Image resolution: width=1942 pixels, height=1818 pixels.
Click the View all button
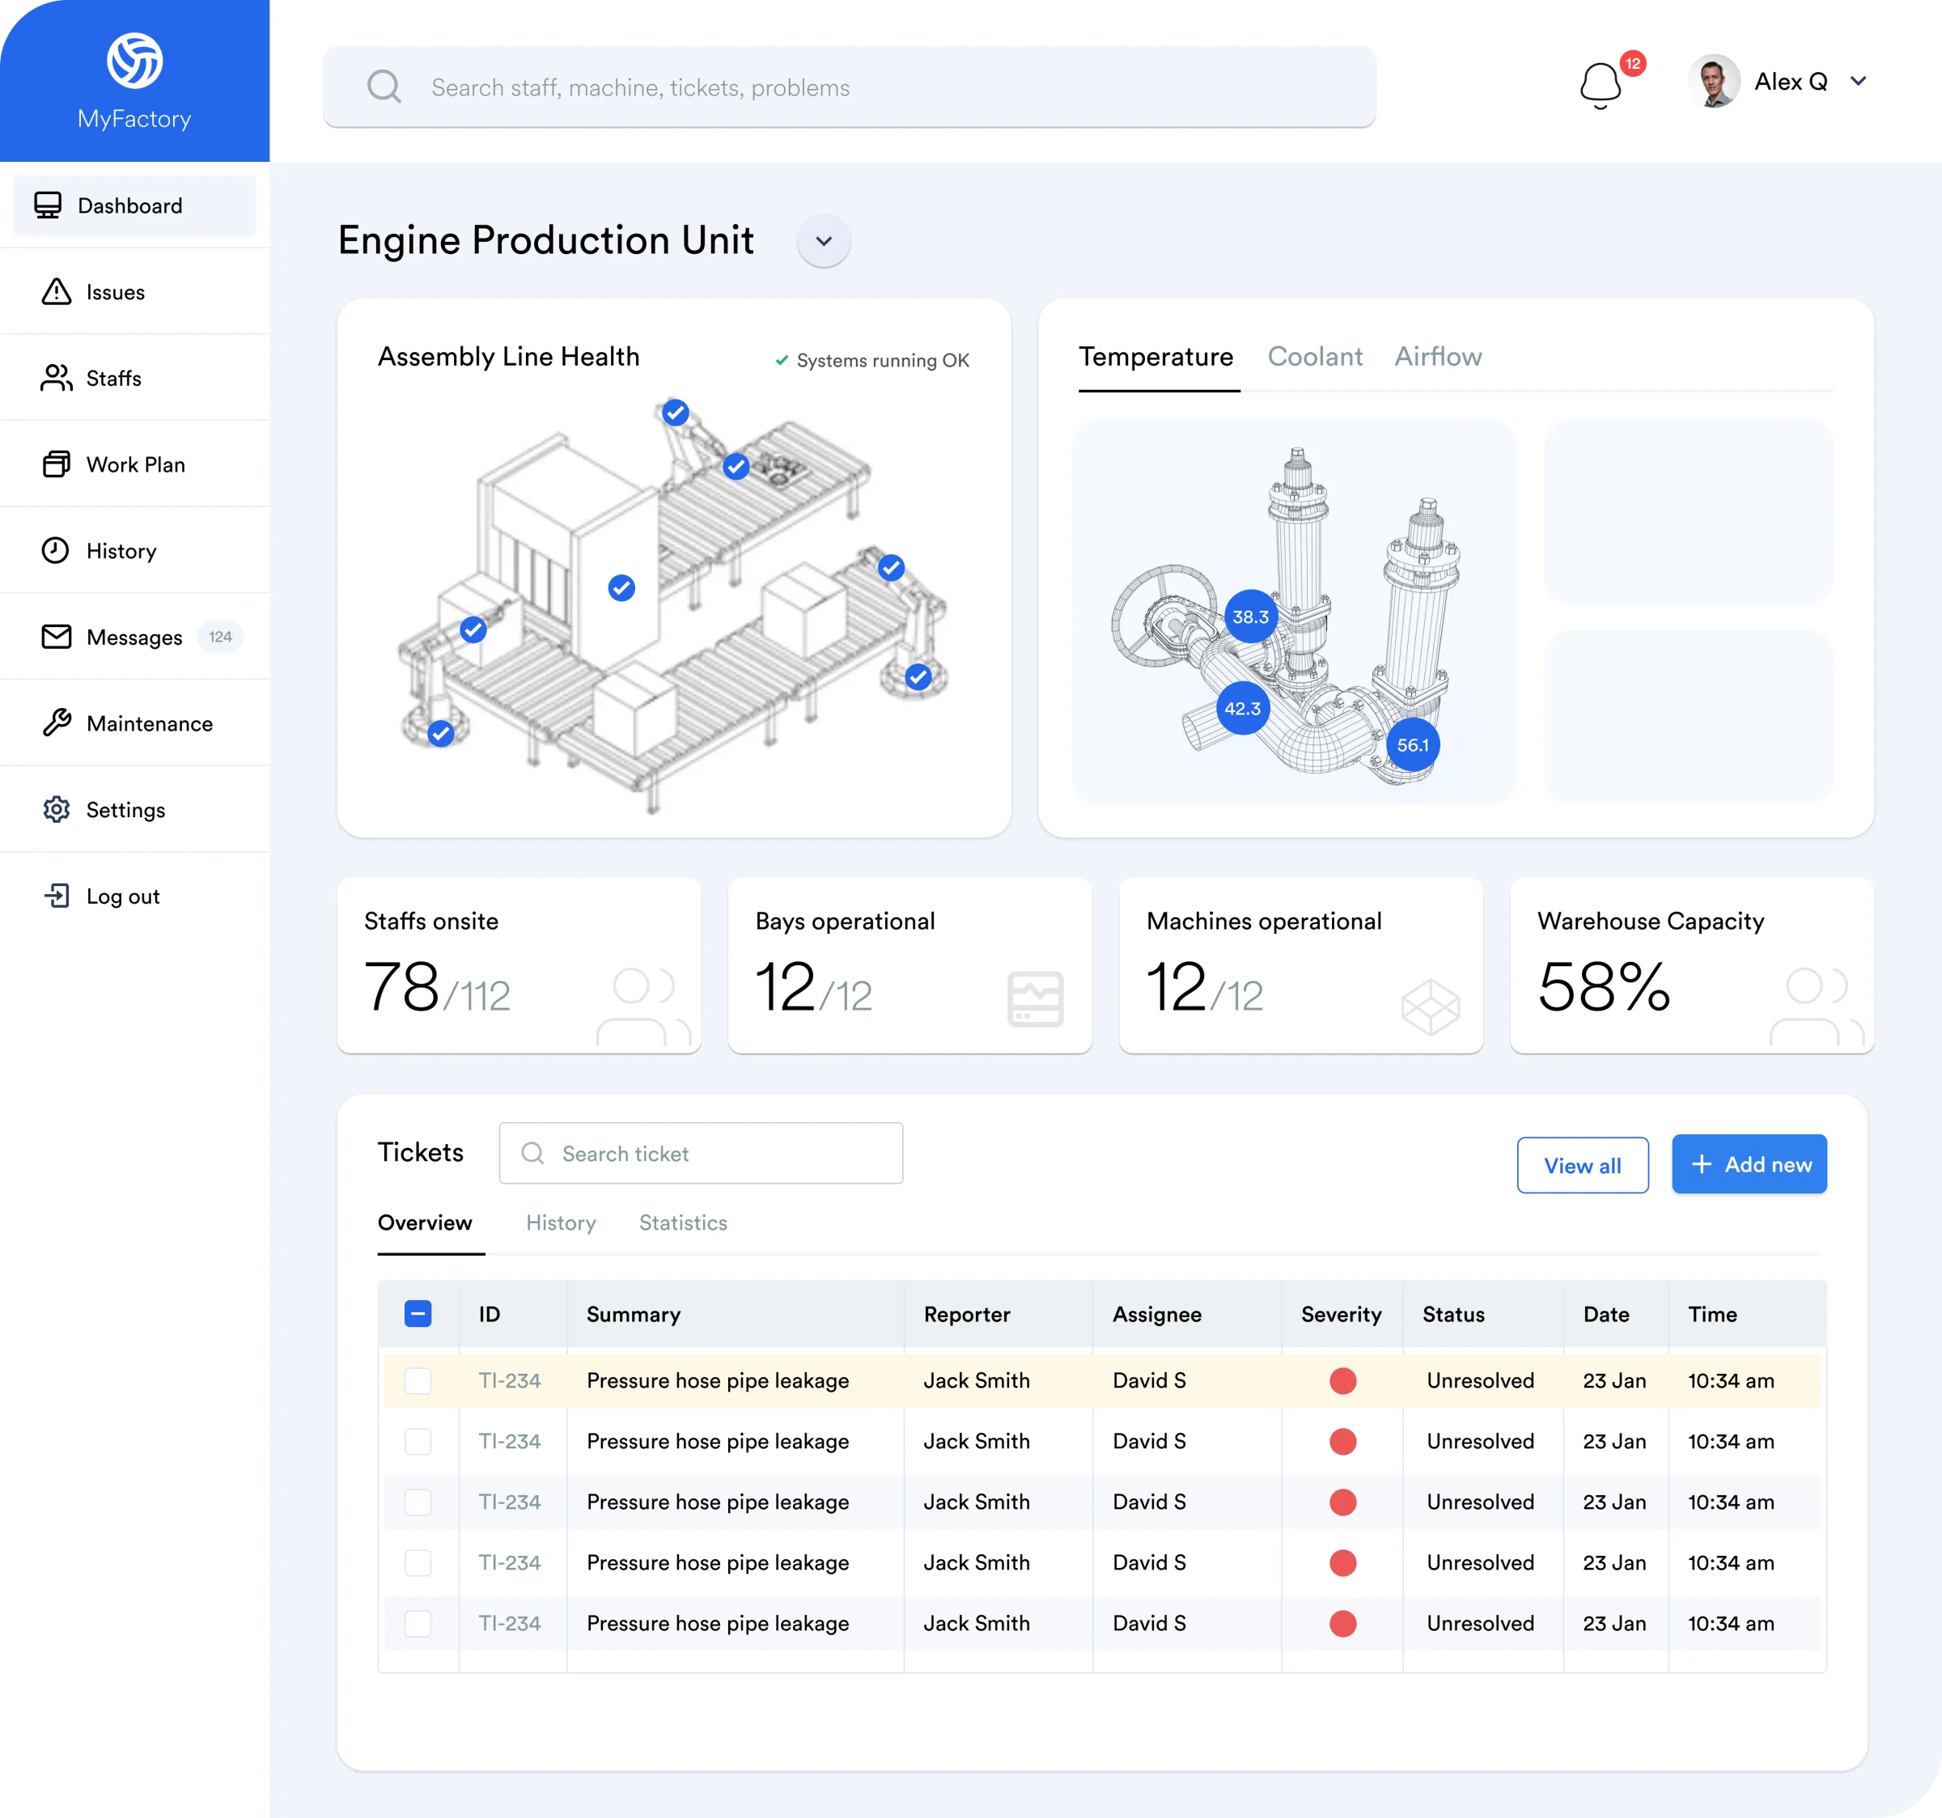pos(1583,1164)
